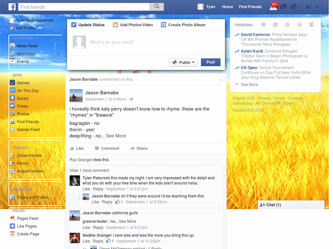
Task: Open the David Cameron trending link
Action: tap(255, 34)
